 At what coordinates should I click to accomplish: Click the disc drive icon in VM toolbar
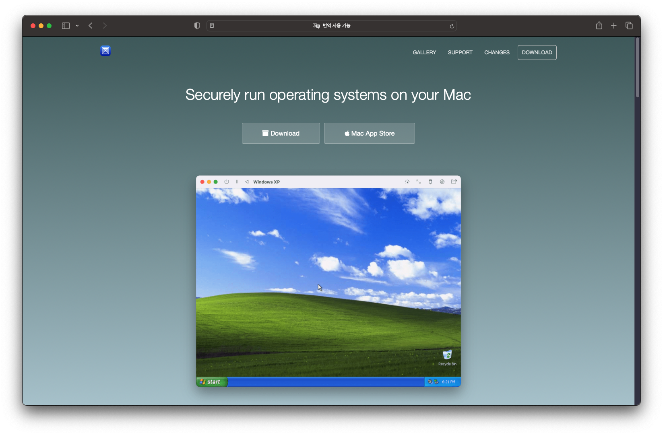(442, 182)
